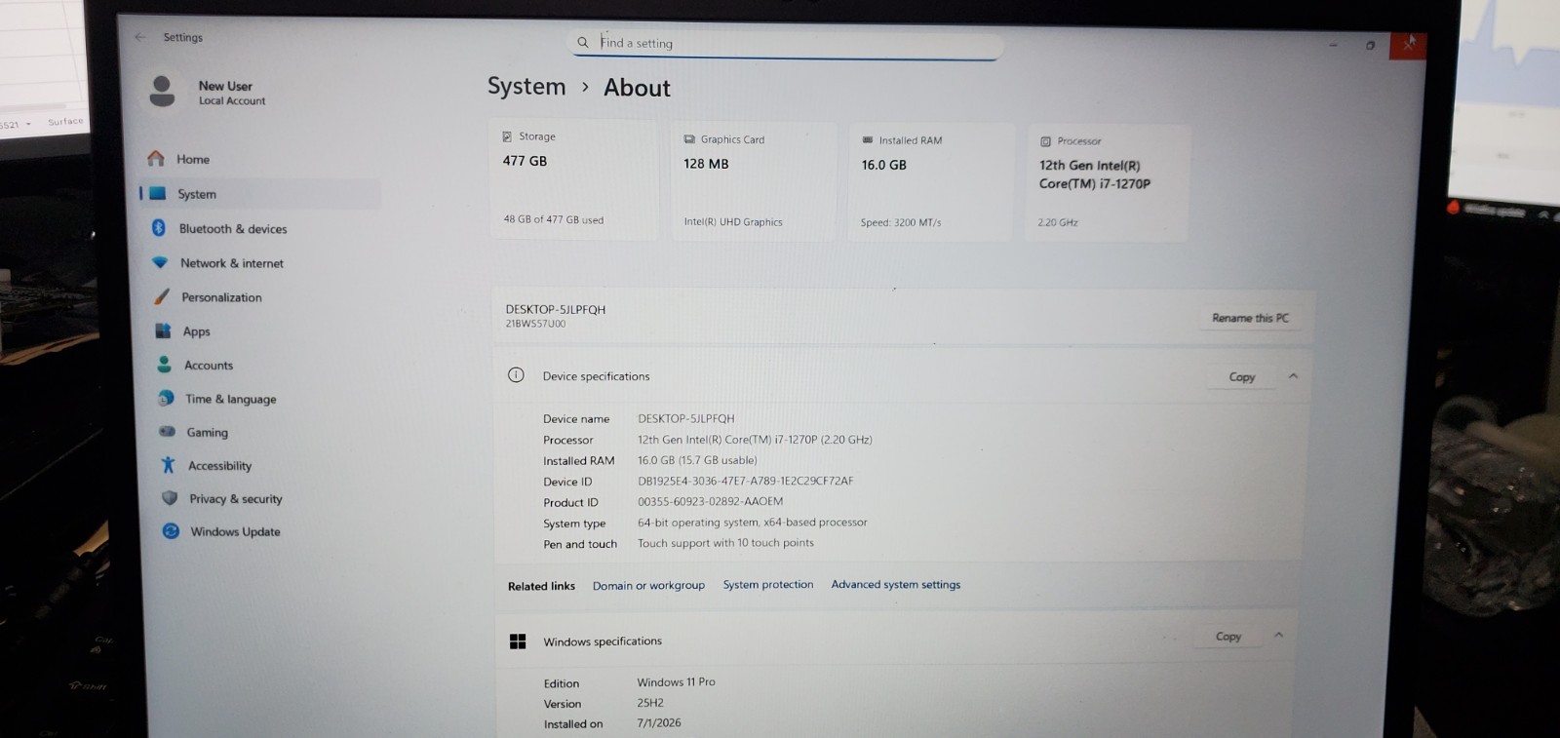Click the Device ID value DB1925E4
1560x738 pixels.
(x=745, y=481)
